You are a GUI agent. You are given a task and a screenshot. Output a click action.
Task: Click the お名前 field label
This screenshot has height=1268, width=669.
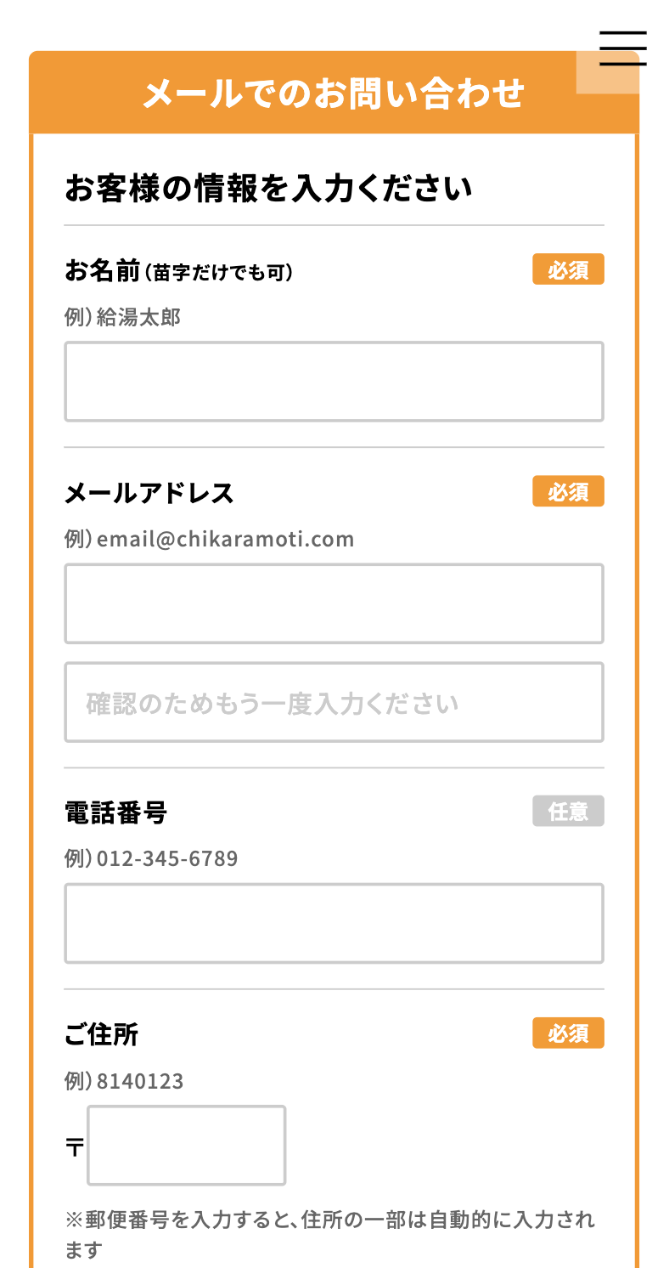pyautogui.click(x=102, y=271)
